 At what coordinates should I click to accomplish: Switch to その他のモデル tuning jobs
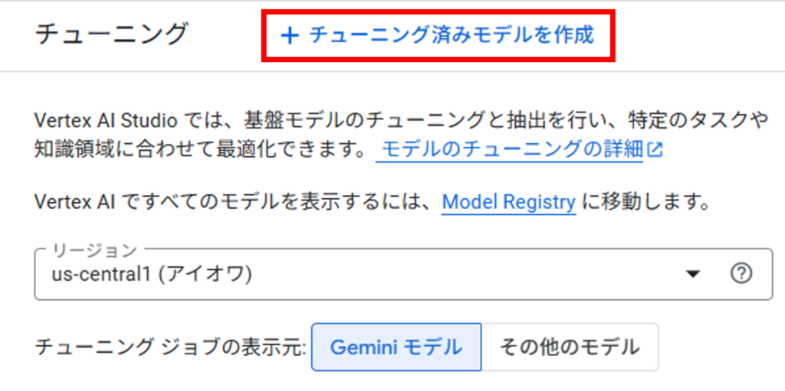[x=570, y=347]
